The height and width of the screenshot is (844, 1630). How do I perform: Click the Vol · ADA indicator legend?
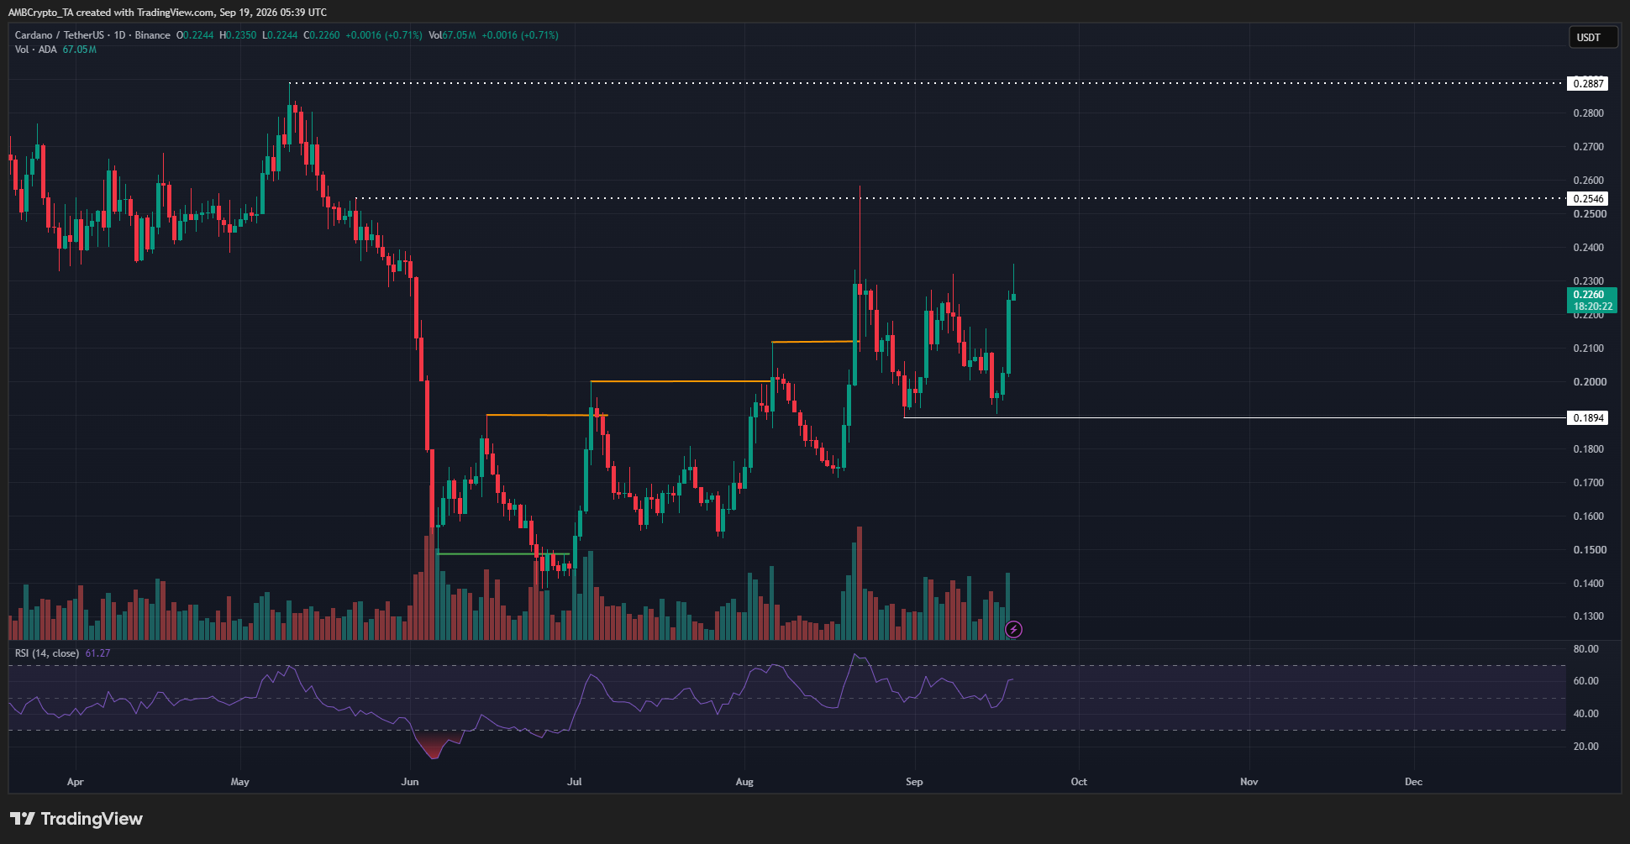(x=36, y=50)
